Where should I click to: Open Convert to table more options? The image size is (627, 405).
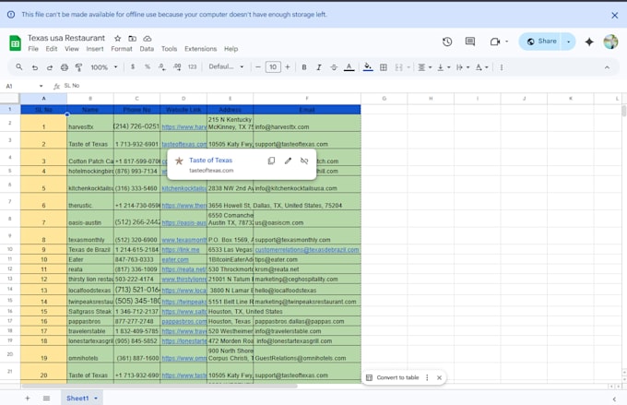pyautogui.click(x=427, y=377)
